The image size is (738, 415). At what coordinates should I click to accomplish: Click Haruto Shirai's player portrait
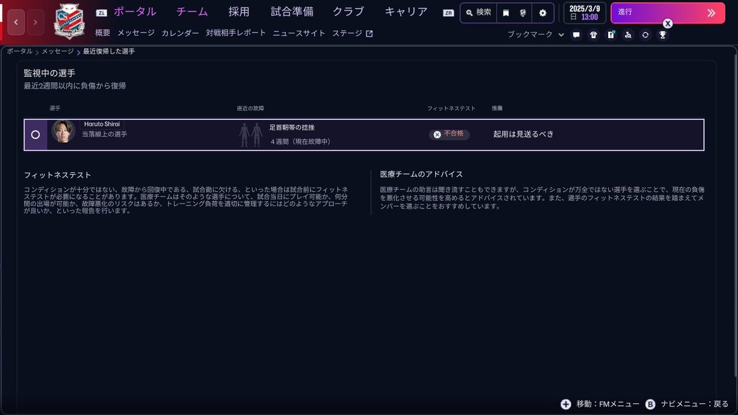pyautogui.click(x=63, y=132)
